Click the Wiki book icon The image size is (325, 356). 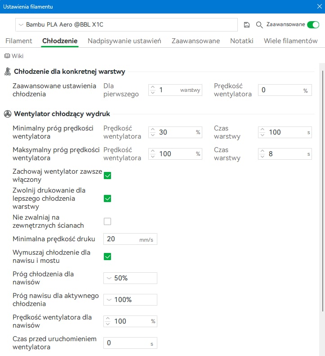click(7, 56)
